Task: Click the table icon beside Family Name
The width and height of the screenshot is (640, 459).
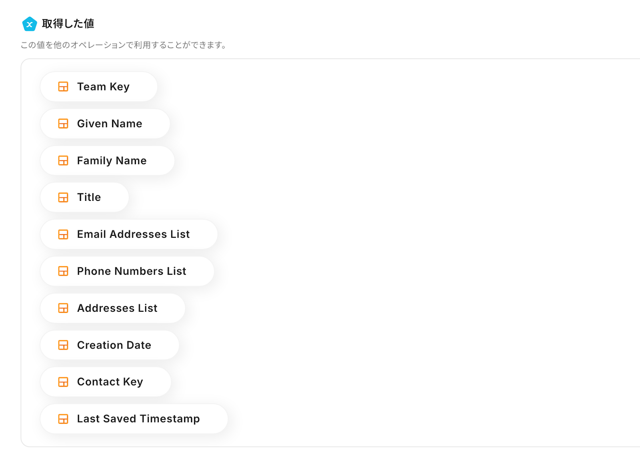Action: pyautogui.click(x=63, y=160)
